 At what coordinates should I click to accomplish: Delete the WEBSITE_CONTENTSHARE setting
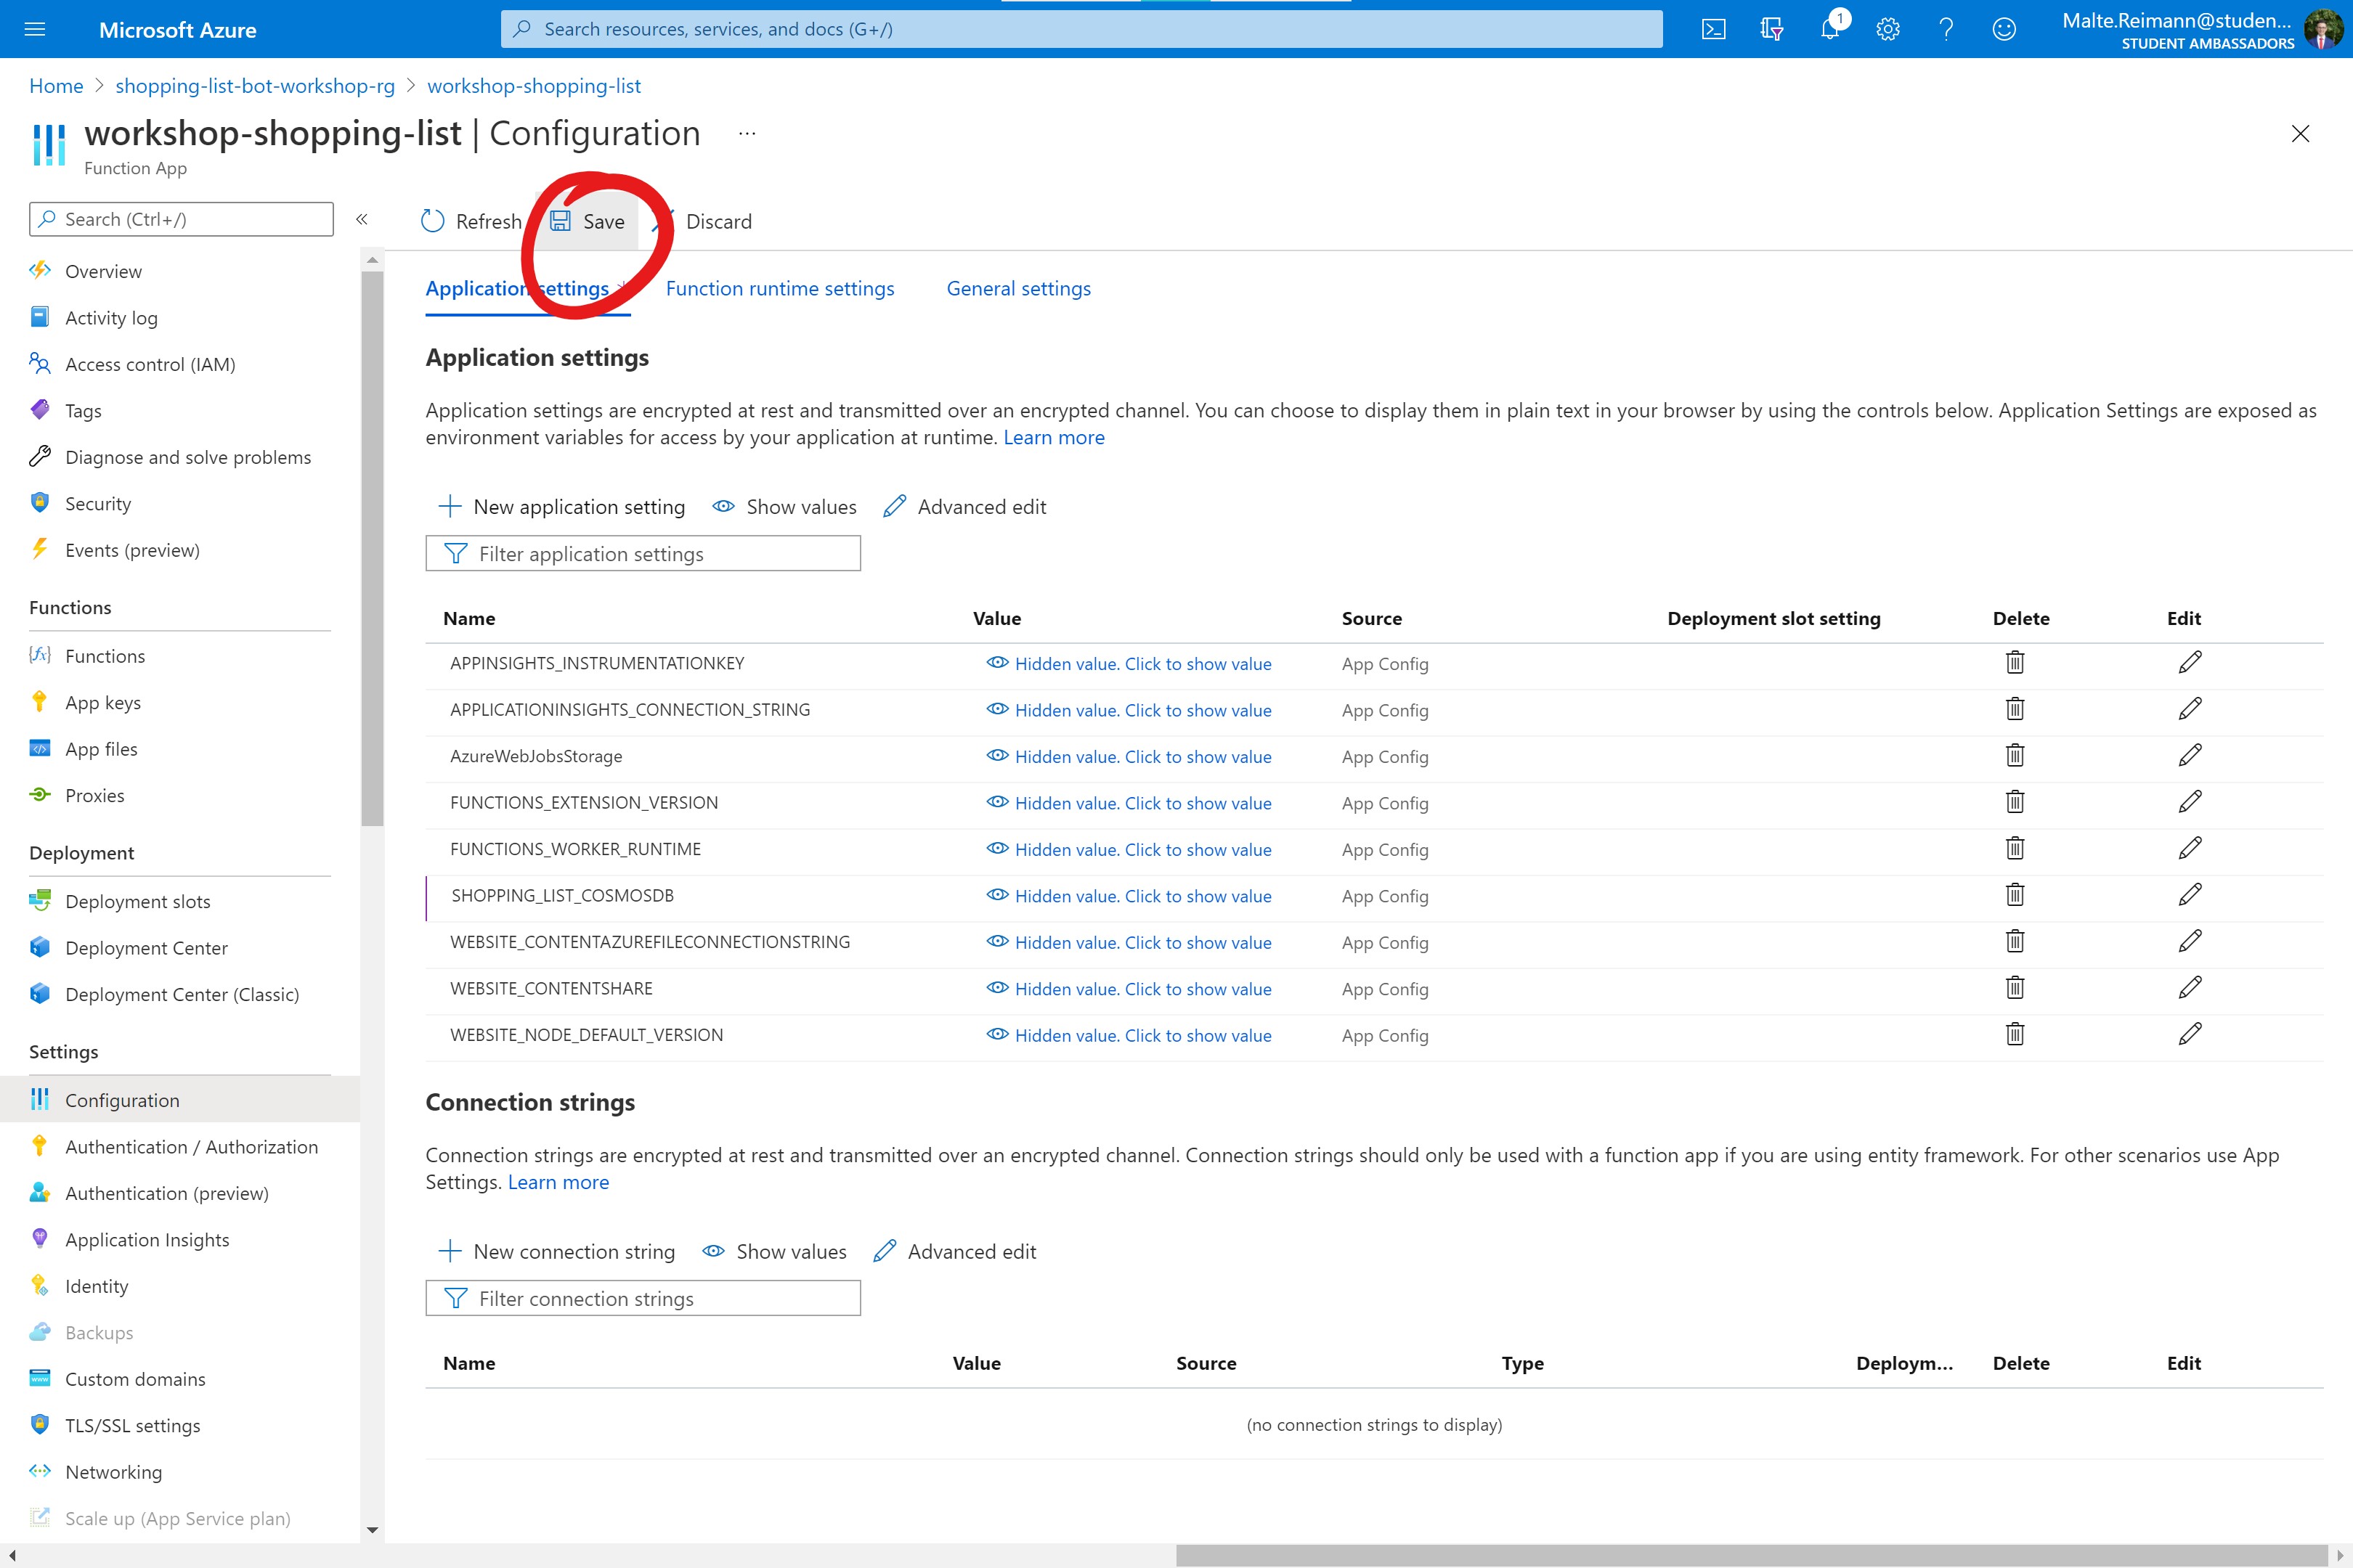[x=2015, y=988]
